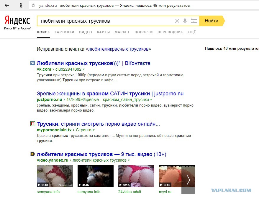This screenshot has width=259, height=199.
Task: Start voice search with microphone icon
Action: pyautogui.click(x=185, y=21)
